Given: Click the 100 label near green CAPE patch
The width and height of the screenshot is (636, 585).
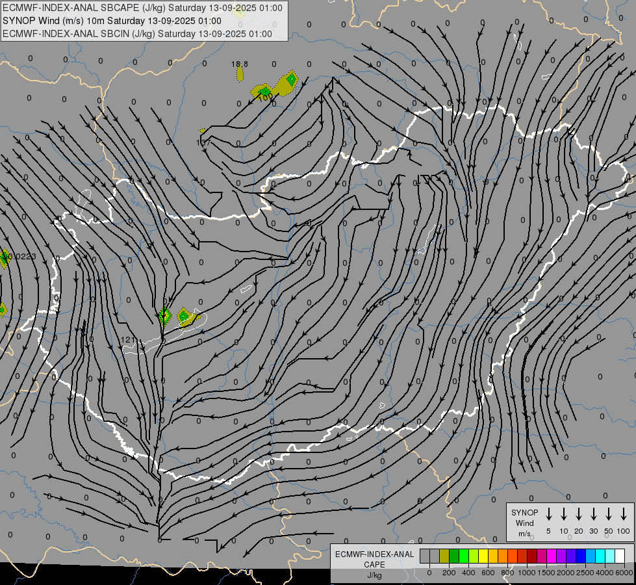Looking at the screenshot, I should (x=265, y=97).
